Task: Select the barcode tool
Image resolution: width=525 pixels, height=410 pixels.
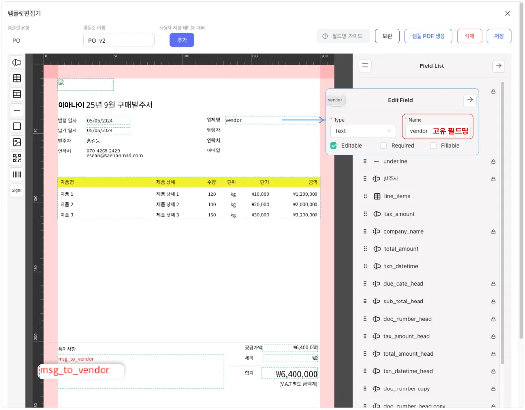Action: pos(17,174)
